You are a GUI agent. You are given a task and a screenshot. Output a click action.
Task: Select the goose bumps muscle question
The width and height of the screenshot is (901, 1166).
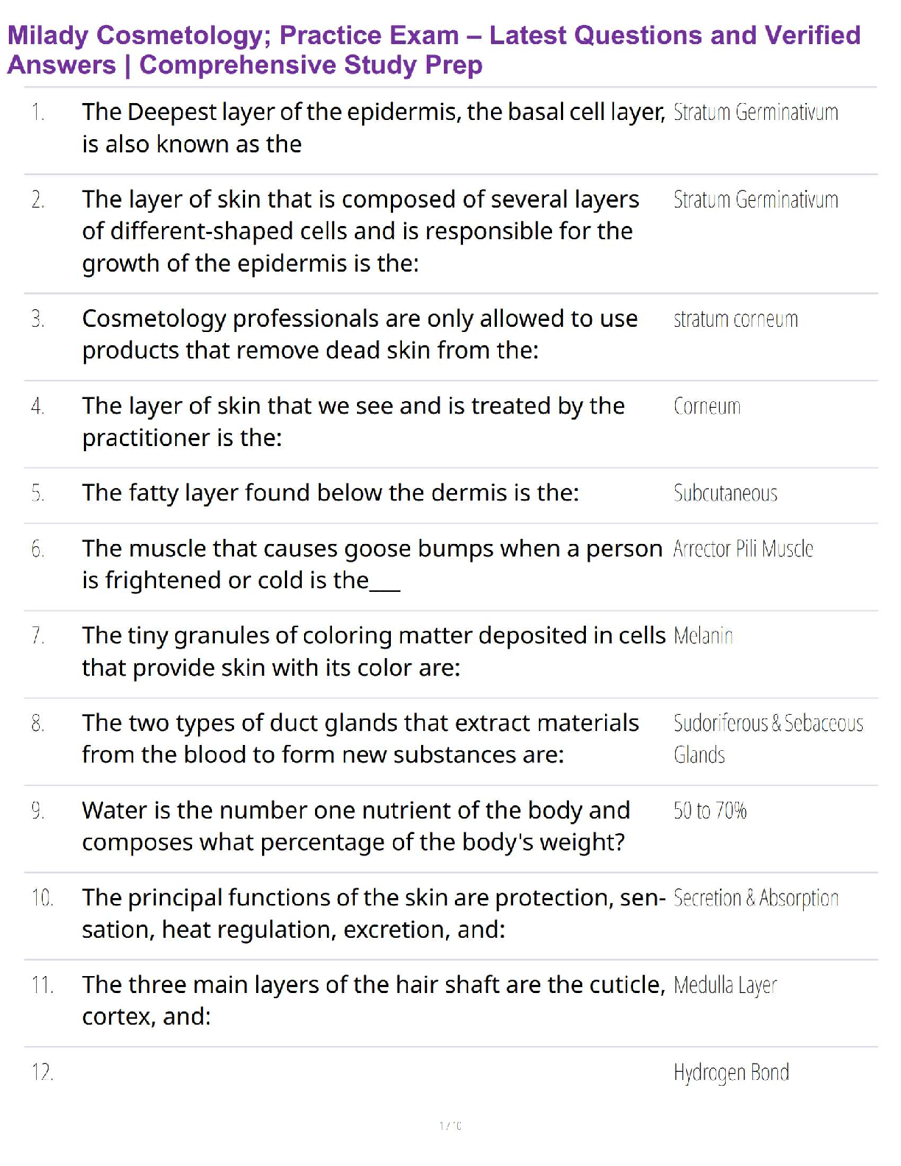coord(372,565)
